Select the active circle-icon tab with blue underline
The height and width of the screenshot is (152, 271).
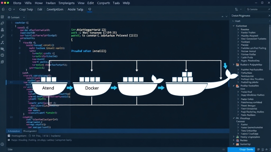coord(89,9)
